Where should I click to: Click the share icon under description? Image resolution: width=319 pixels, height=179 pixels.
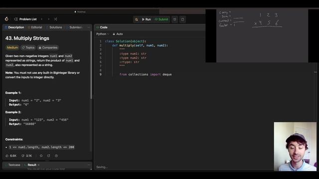[x=49, y=156]
